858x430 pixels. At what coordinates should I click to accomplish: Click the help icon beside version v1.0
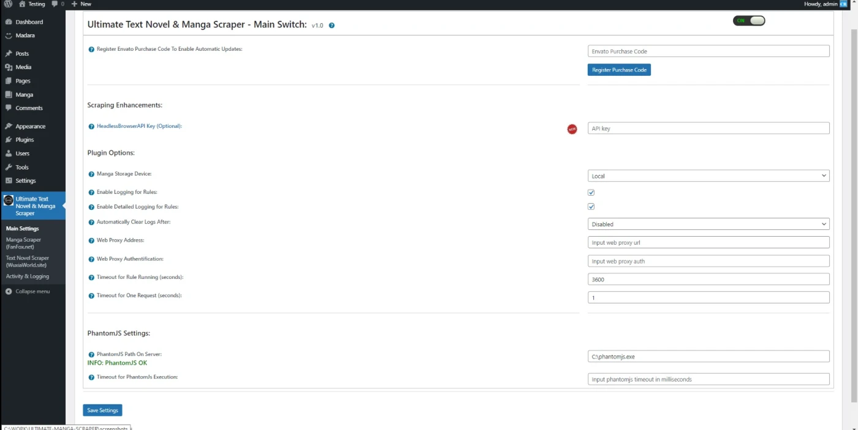click(x=332, y=26)
